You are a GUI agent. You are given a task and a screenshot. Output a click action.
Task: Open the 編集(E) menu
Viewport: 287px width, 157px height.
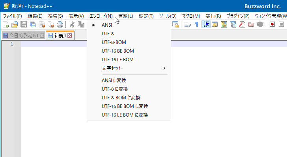(x=35, y=16)
